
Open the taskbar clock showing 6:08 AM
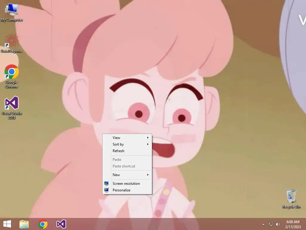click(x=293, y=224)
